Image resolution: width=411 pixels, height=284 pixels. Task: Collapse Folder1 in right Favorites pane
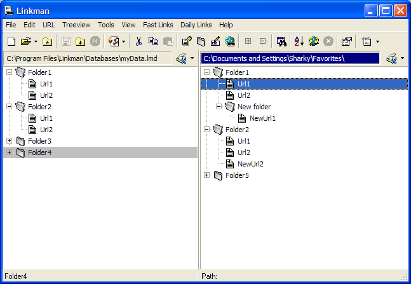[x=207, y=72]
